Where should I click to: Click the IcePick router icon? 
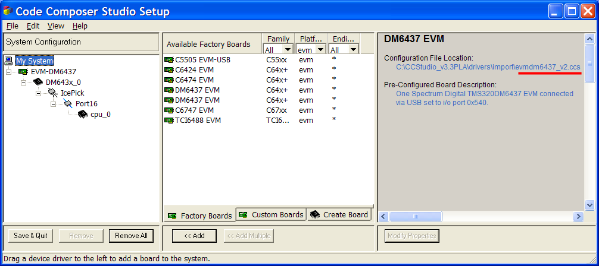(53, 93)
